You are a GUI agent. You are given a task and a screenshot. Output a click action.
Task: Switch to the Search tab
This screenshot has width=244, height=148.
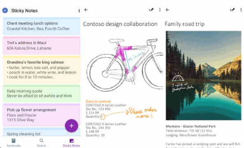pyautogui.click(x=41, y=143)
